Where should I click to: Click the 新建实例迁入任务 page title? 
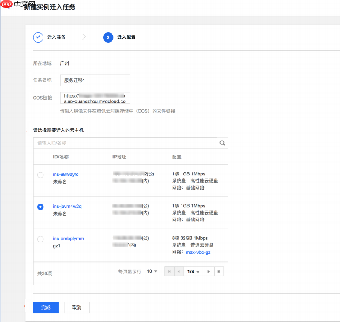click(49, 7)
